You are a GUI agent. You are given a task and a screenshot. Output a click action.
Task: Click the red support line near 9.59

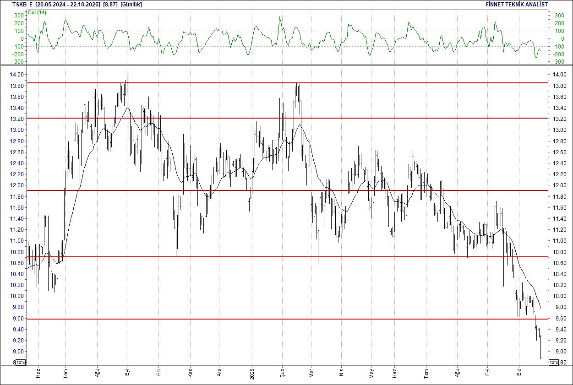[286, 319]
